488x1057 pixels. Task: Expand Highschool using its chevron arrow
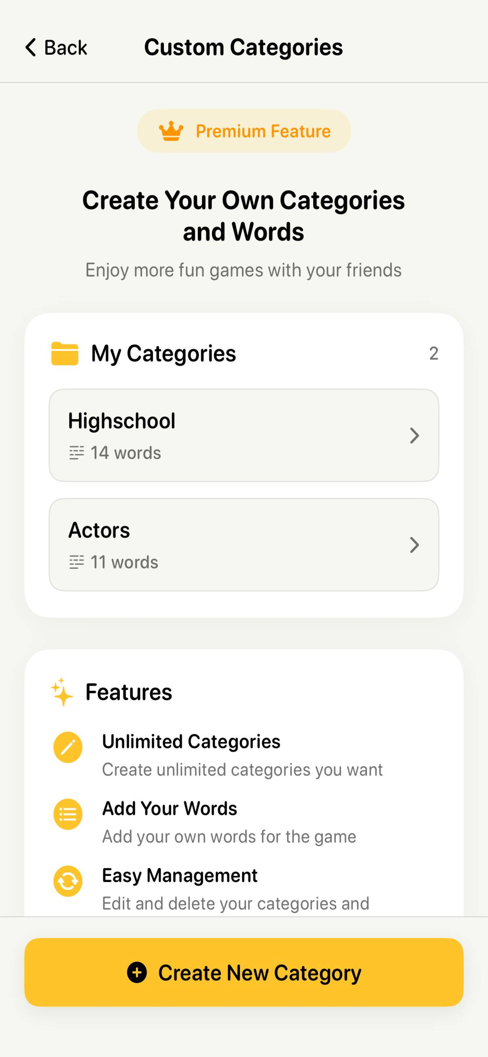(x=414, y=435)
